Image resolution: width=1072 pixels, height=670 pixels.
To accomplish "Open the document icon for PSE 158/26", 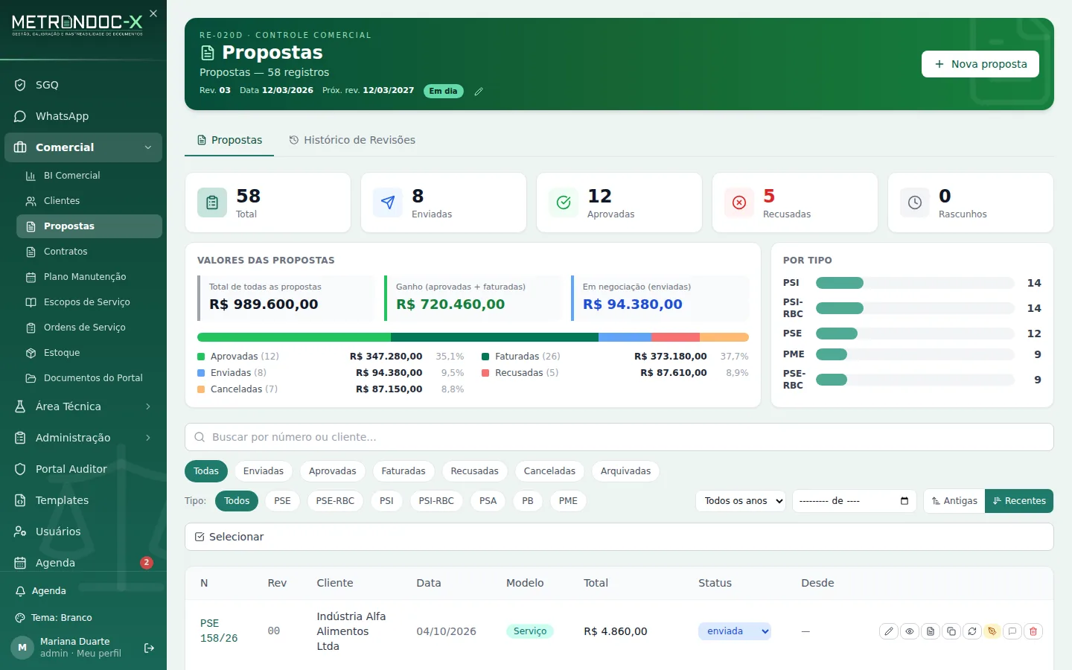I will tap(931, 631).
